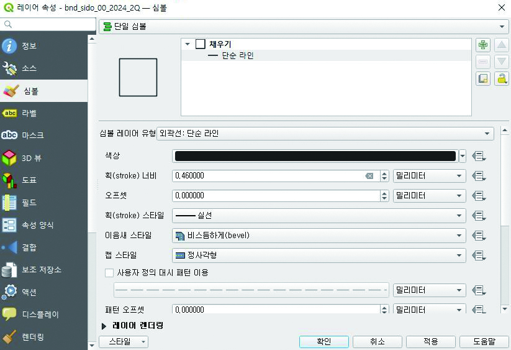
Task: Open the join style bevel dropdown
Action: tap(318, 236)
